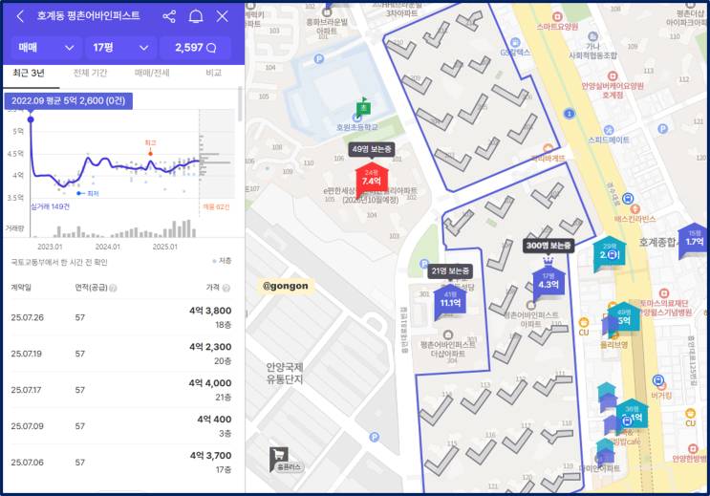Click the 최고 orange peak marker
Viewport: 710px width, 496px height.
tap(150, 154)
